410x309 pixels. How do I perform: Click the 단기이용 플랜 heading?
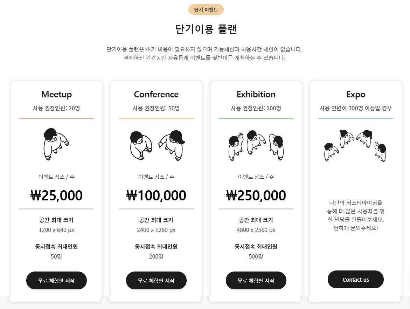(206, 29)
